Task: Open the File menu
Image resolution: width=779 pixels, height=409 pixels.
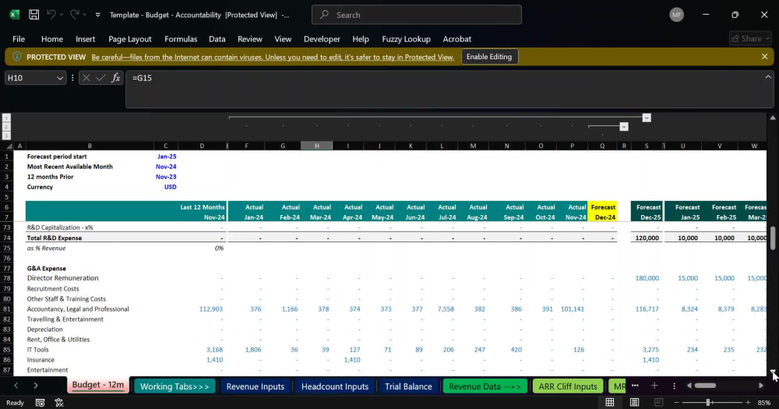Action: pyautogui.click(x=19, y=39)
